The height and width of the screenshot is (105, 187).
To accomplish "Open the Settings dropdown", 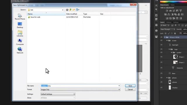I will pyautogui.click(x=74, y=94).
